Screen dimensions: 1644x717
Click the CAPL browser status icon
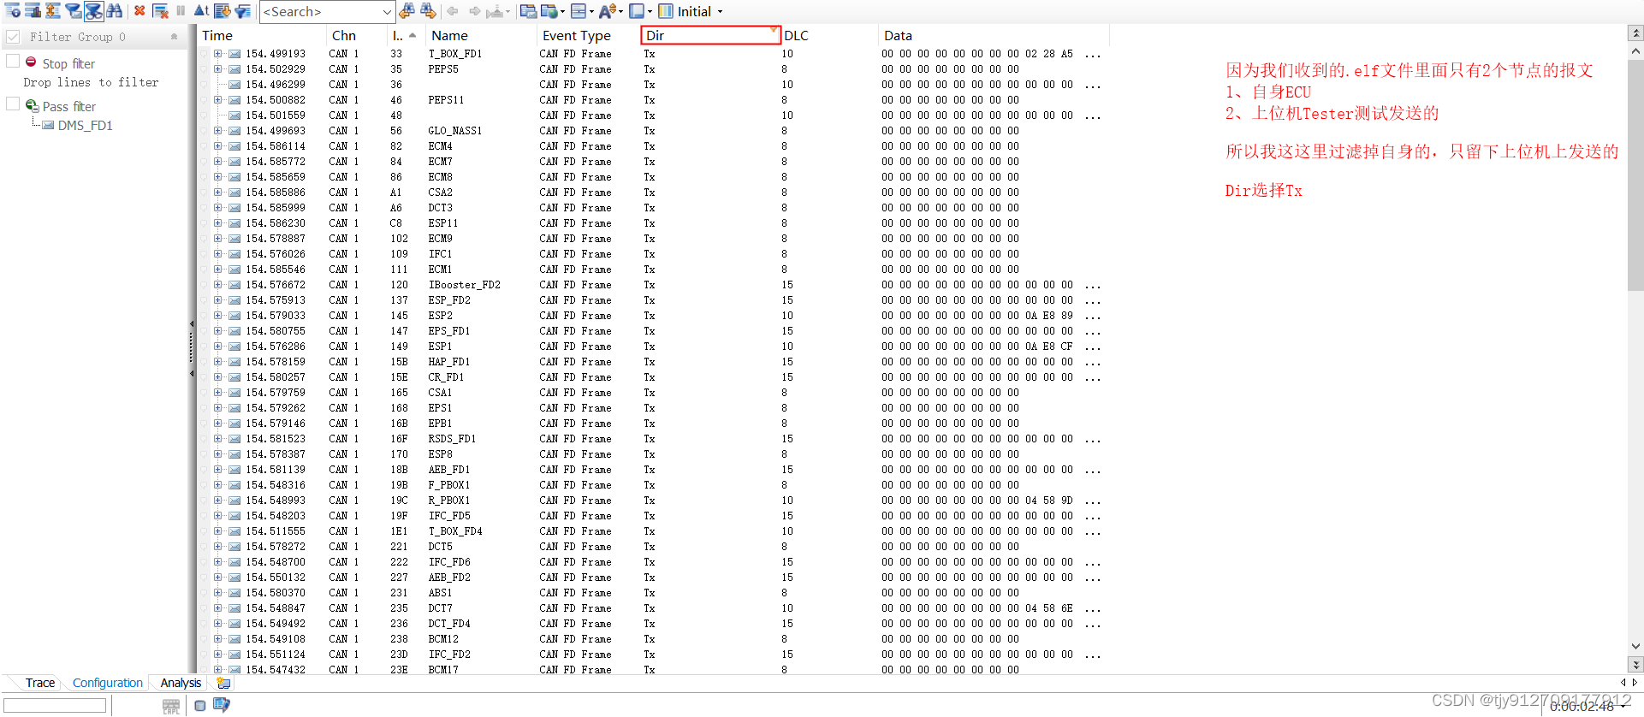171,706
